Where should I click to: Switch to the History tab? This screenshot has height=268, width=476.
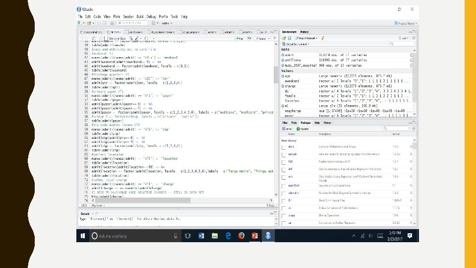(304, 32)
